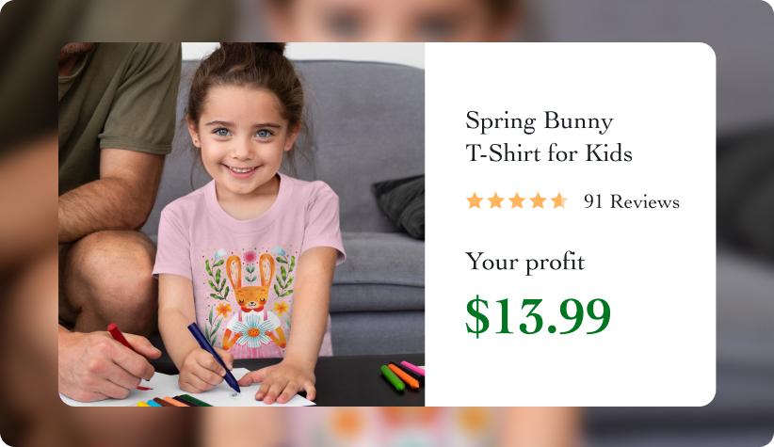Open the product photo of girl
The image size is (774, 447).
tap(241, 225)
